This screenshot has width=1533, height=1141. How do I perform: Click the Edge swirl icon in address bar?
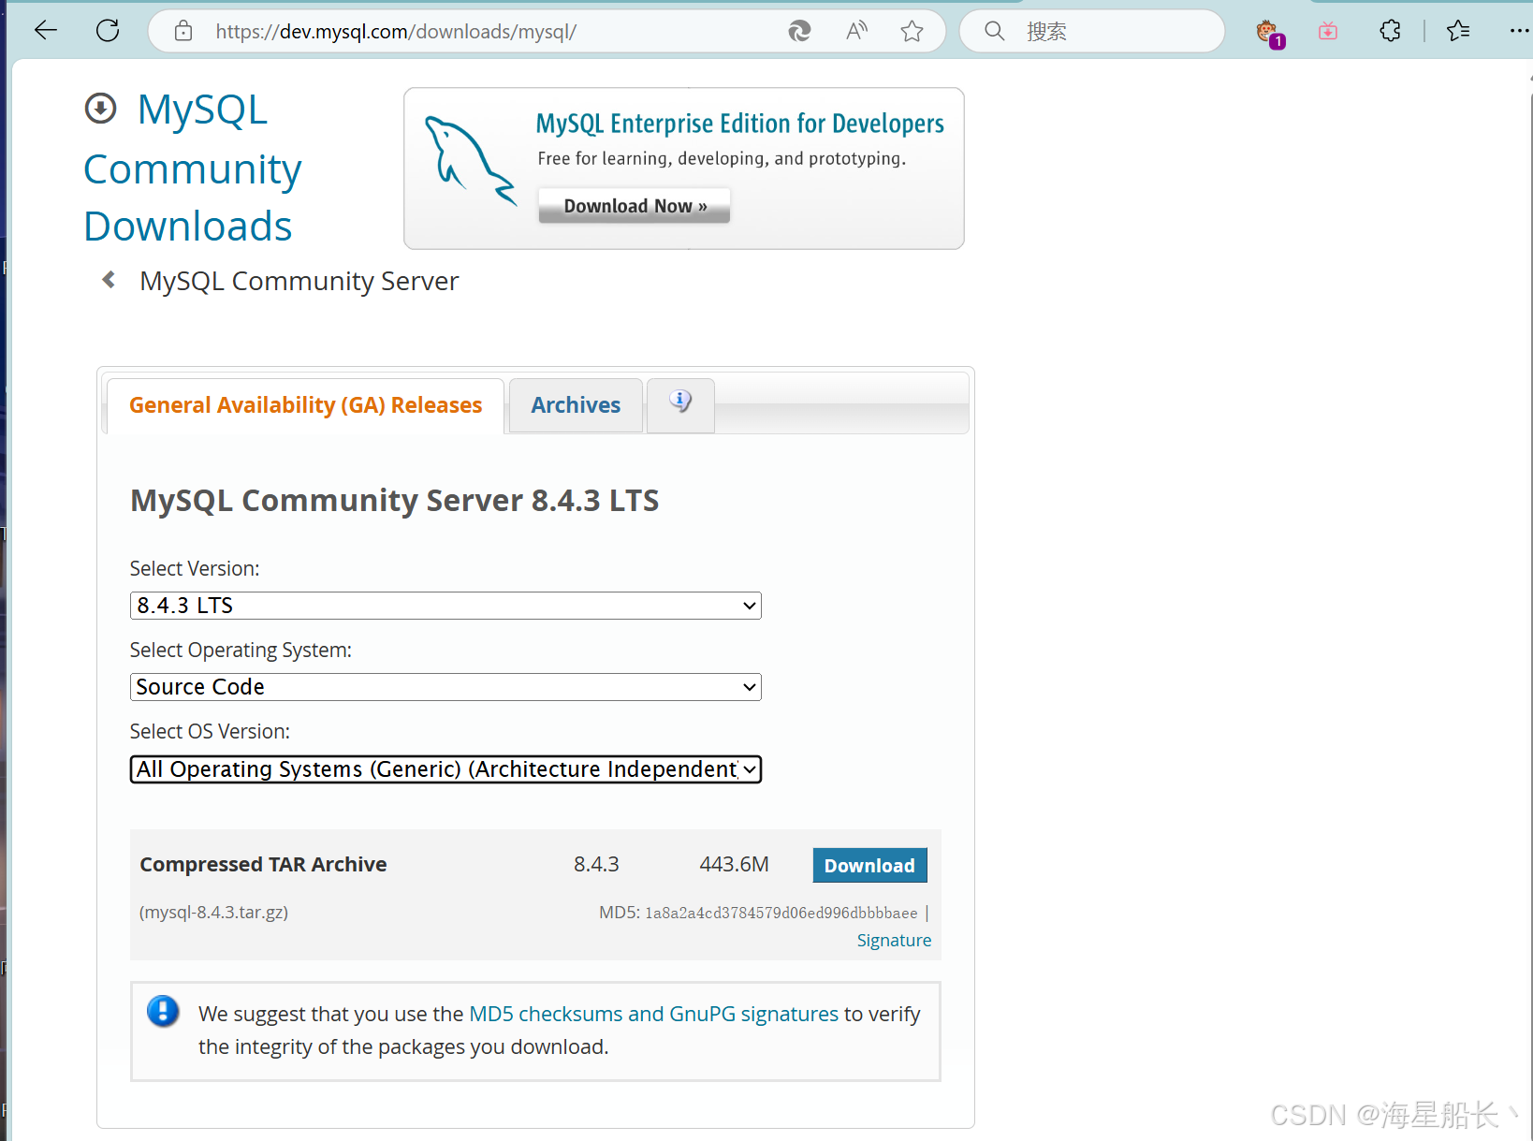tap(799, 31)
